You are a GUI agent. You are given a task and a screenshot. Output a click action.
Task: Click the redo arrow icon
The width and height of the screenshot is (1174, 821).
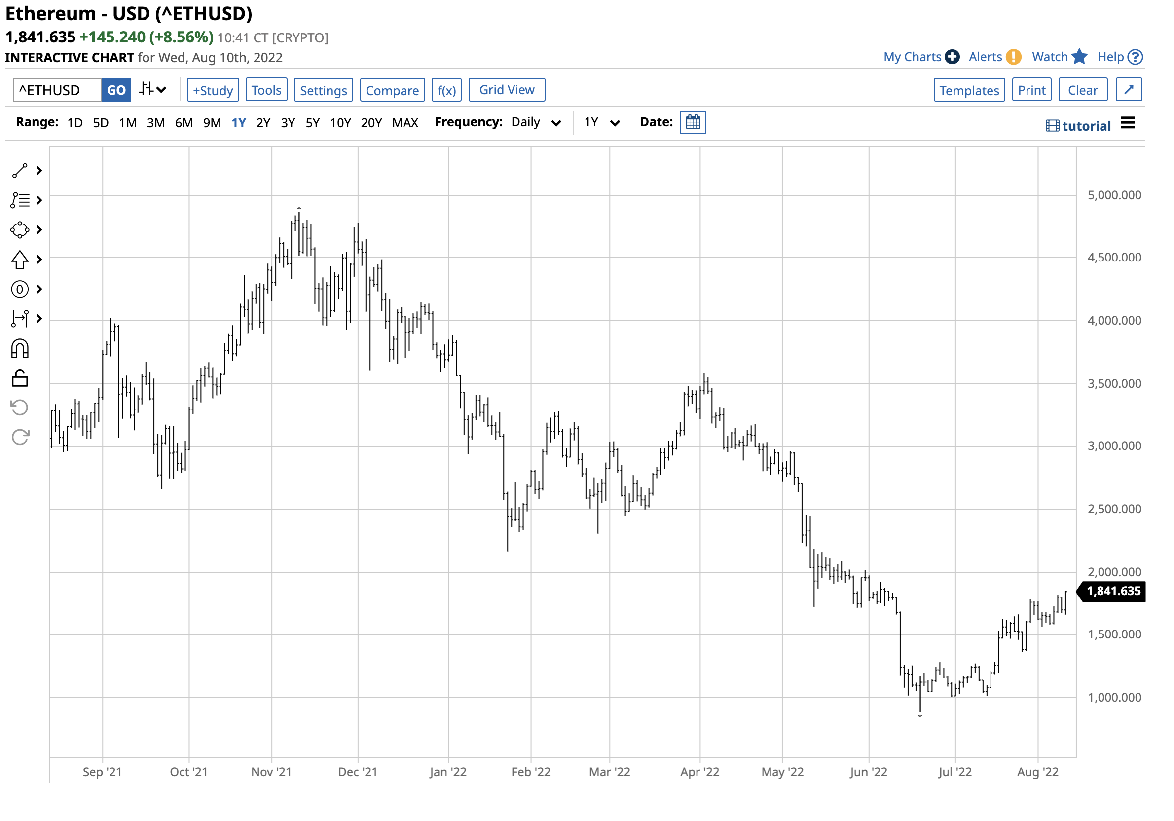click(19, 438)
